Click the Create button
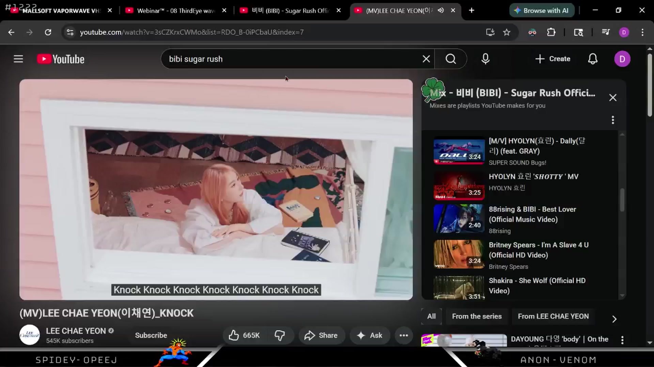 coord(552,59)
